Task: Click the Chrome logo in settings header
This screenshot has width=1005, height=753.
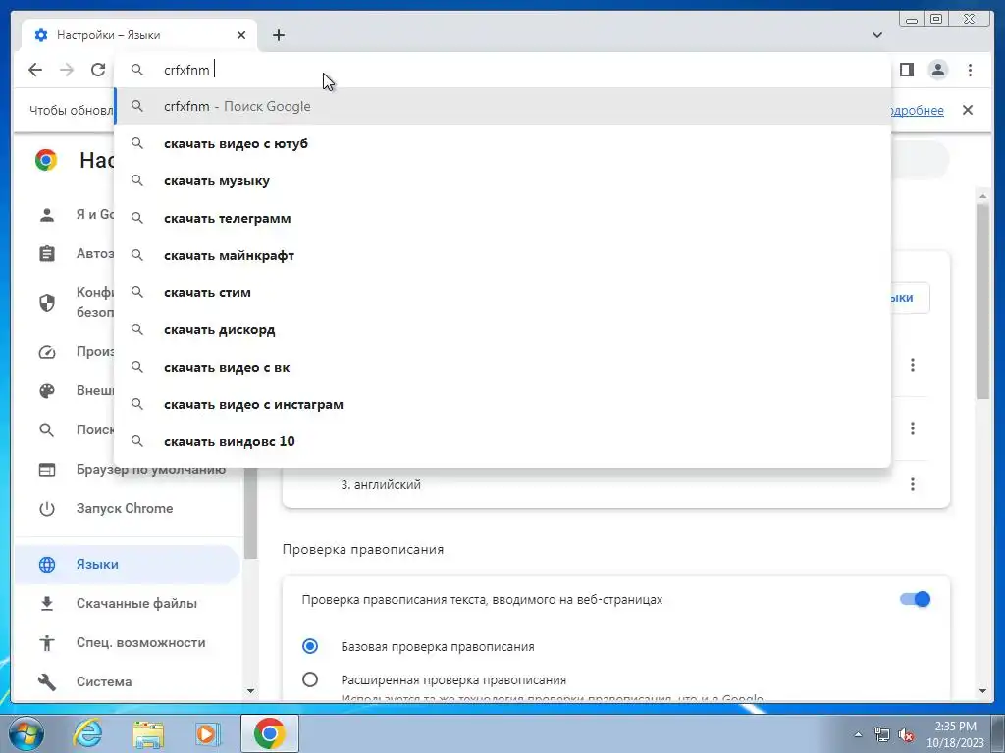Action: pyautogui.click(x=45, y=160)
